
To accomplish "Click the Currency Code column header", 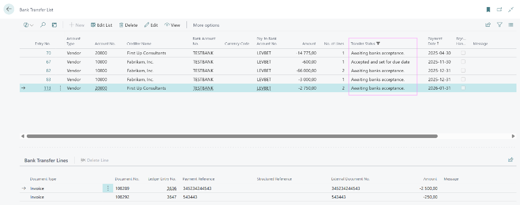I will [x=237, y=44].
